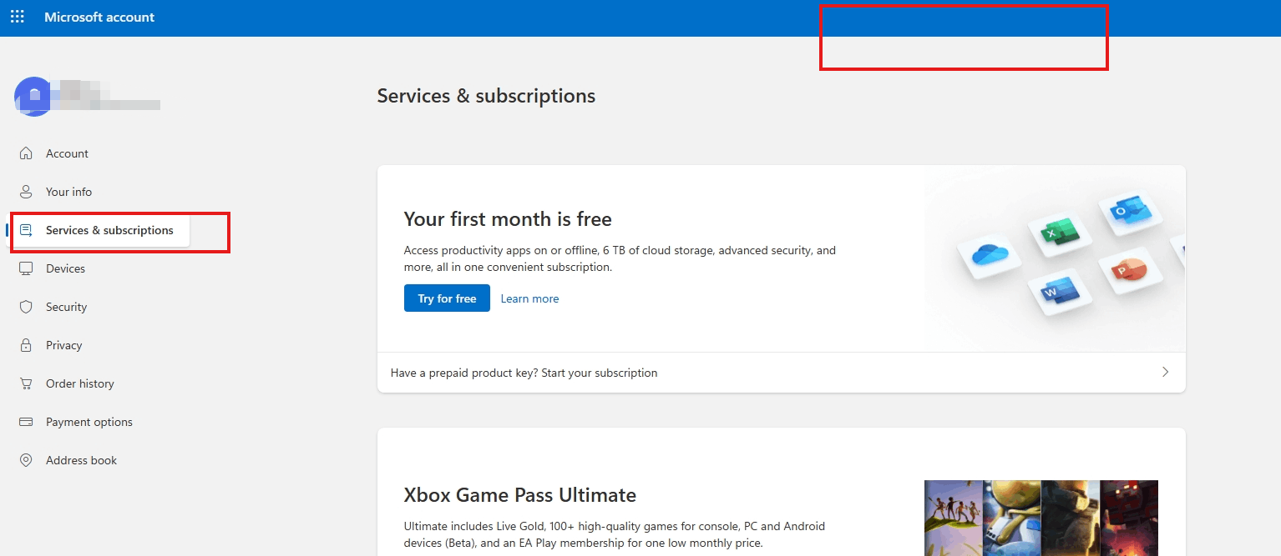1281x556 pixels.
Task: Click the Security shield icon
Action: click(26, 307)
